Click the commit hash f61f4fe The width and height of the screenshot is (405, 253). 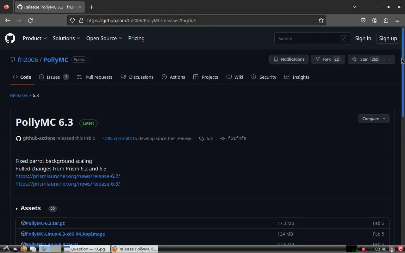click(237, 138)
